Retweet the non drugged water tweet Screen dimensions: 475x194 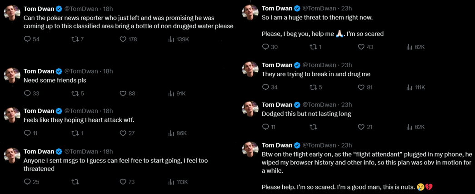[75, 40]
